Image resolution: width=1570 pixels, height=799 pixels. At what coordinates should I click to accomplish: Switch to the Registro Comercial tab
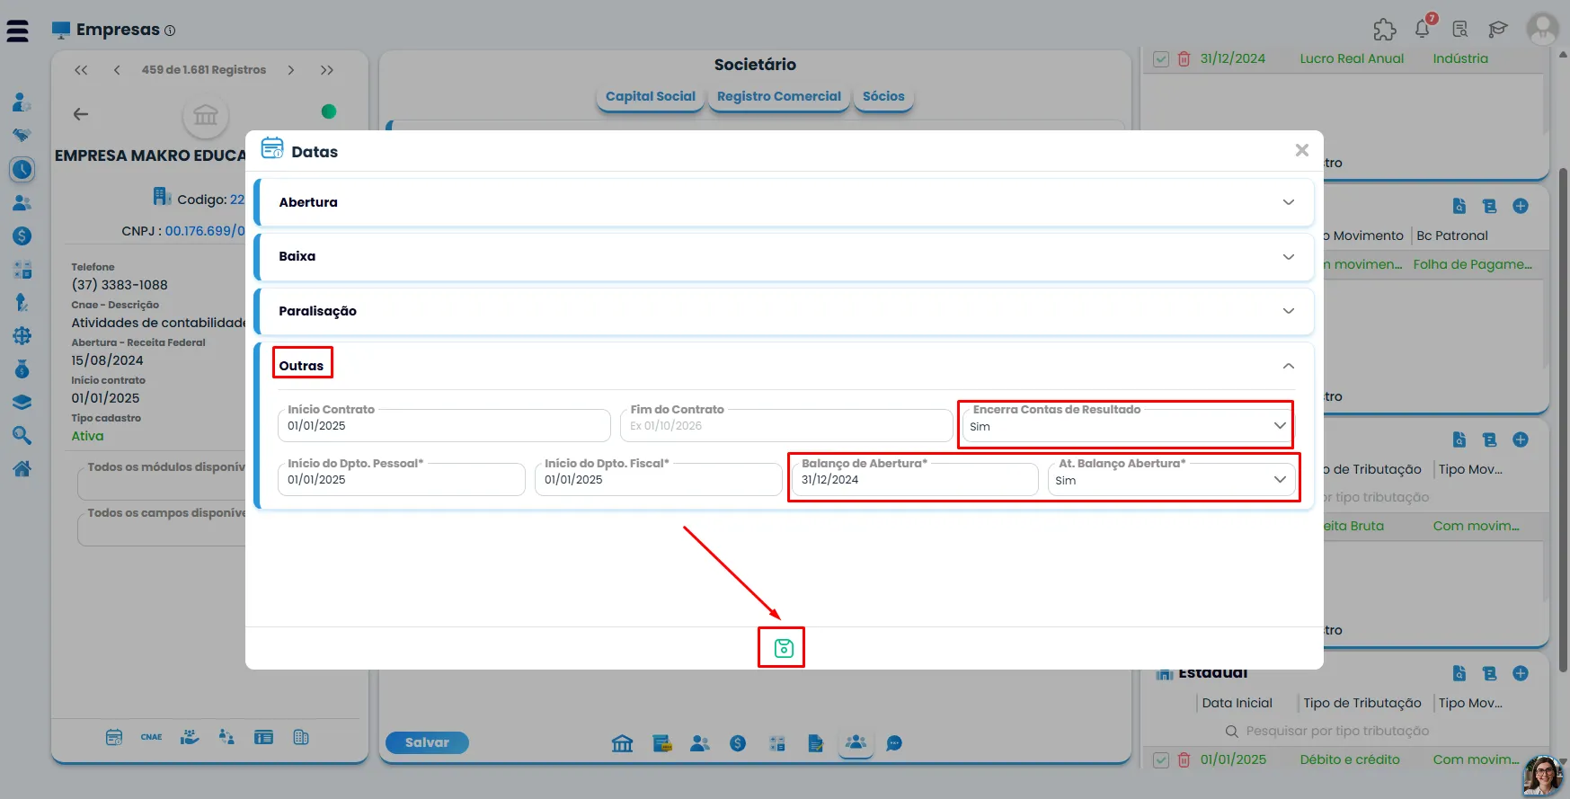[779, 96]
